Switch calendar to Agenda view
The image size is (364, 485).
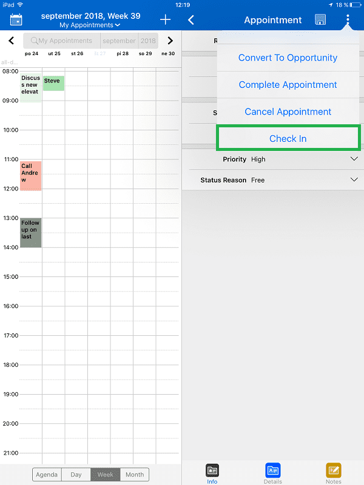(47, 475)
